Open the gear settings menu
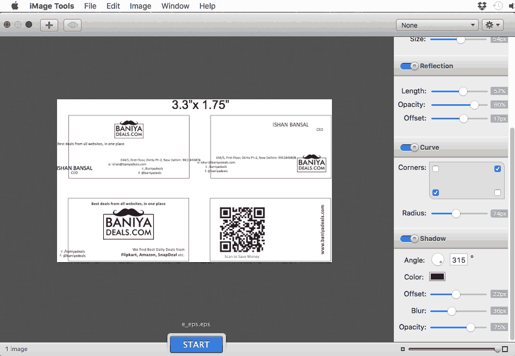 tap(492, 26)
